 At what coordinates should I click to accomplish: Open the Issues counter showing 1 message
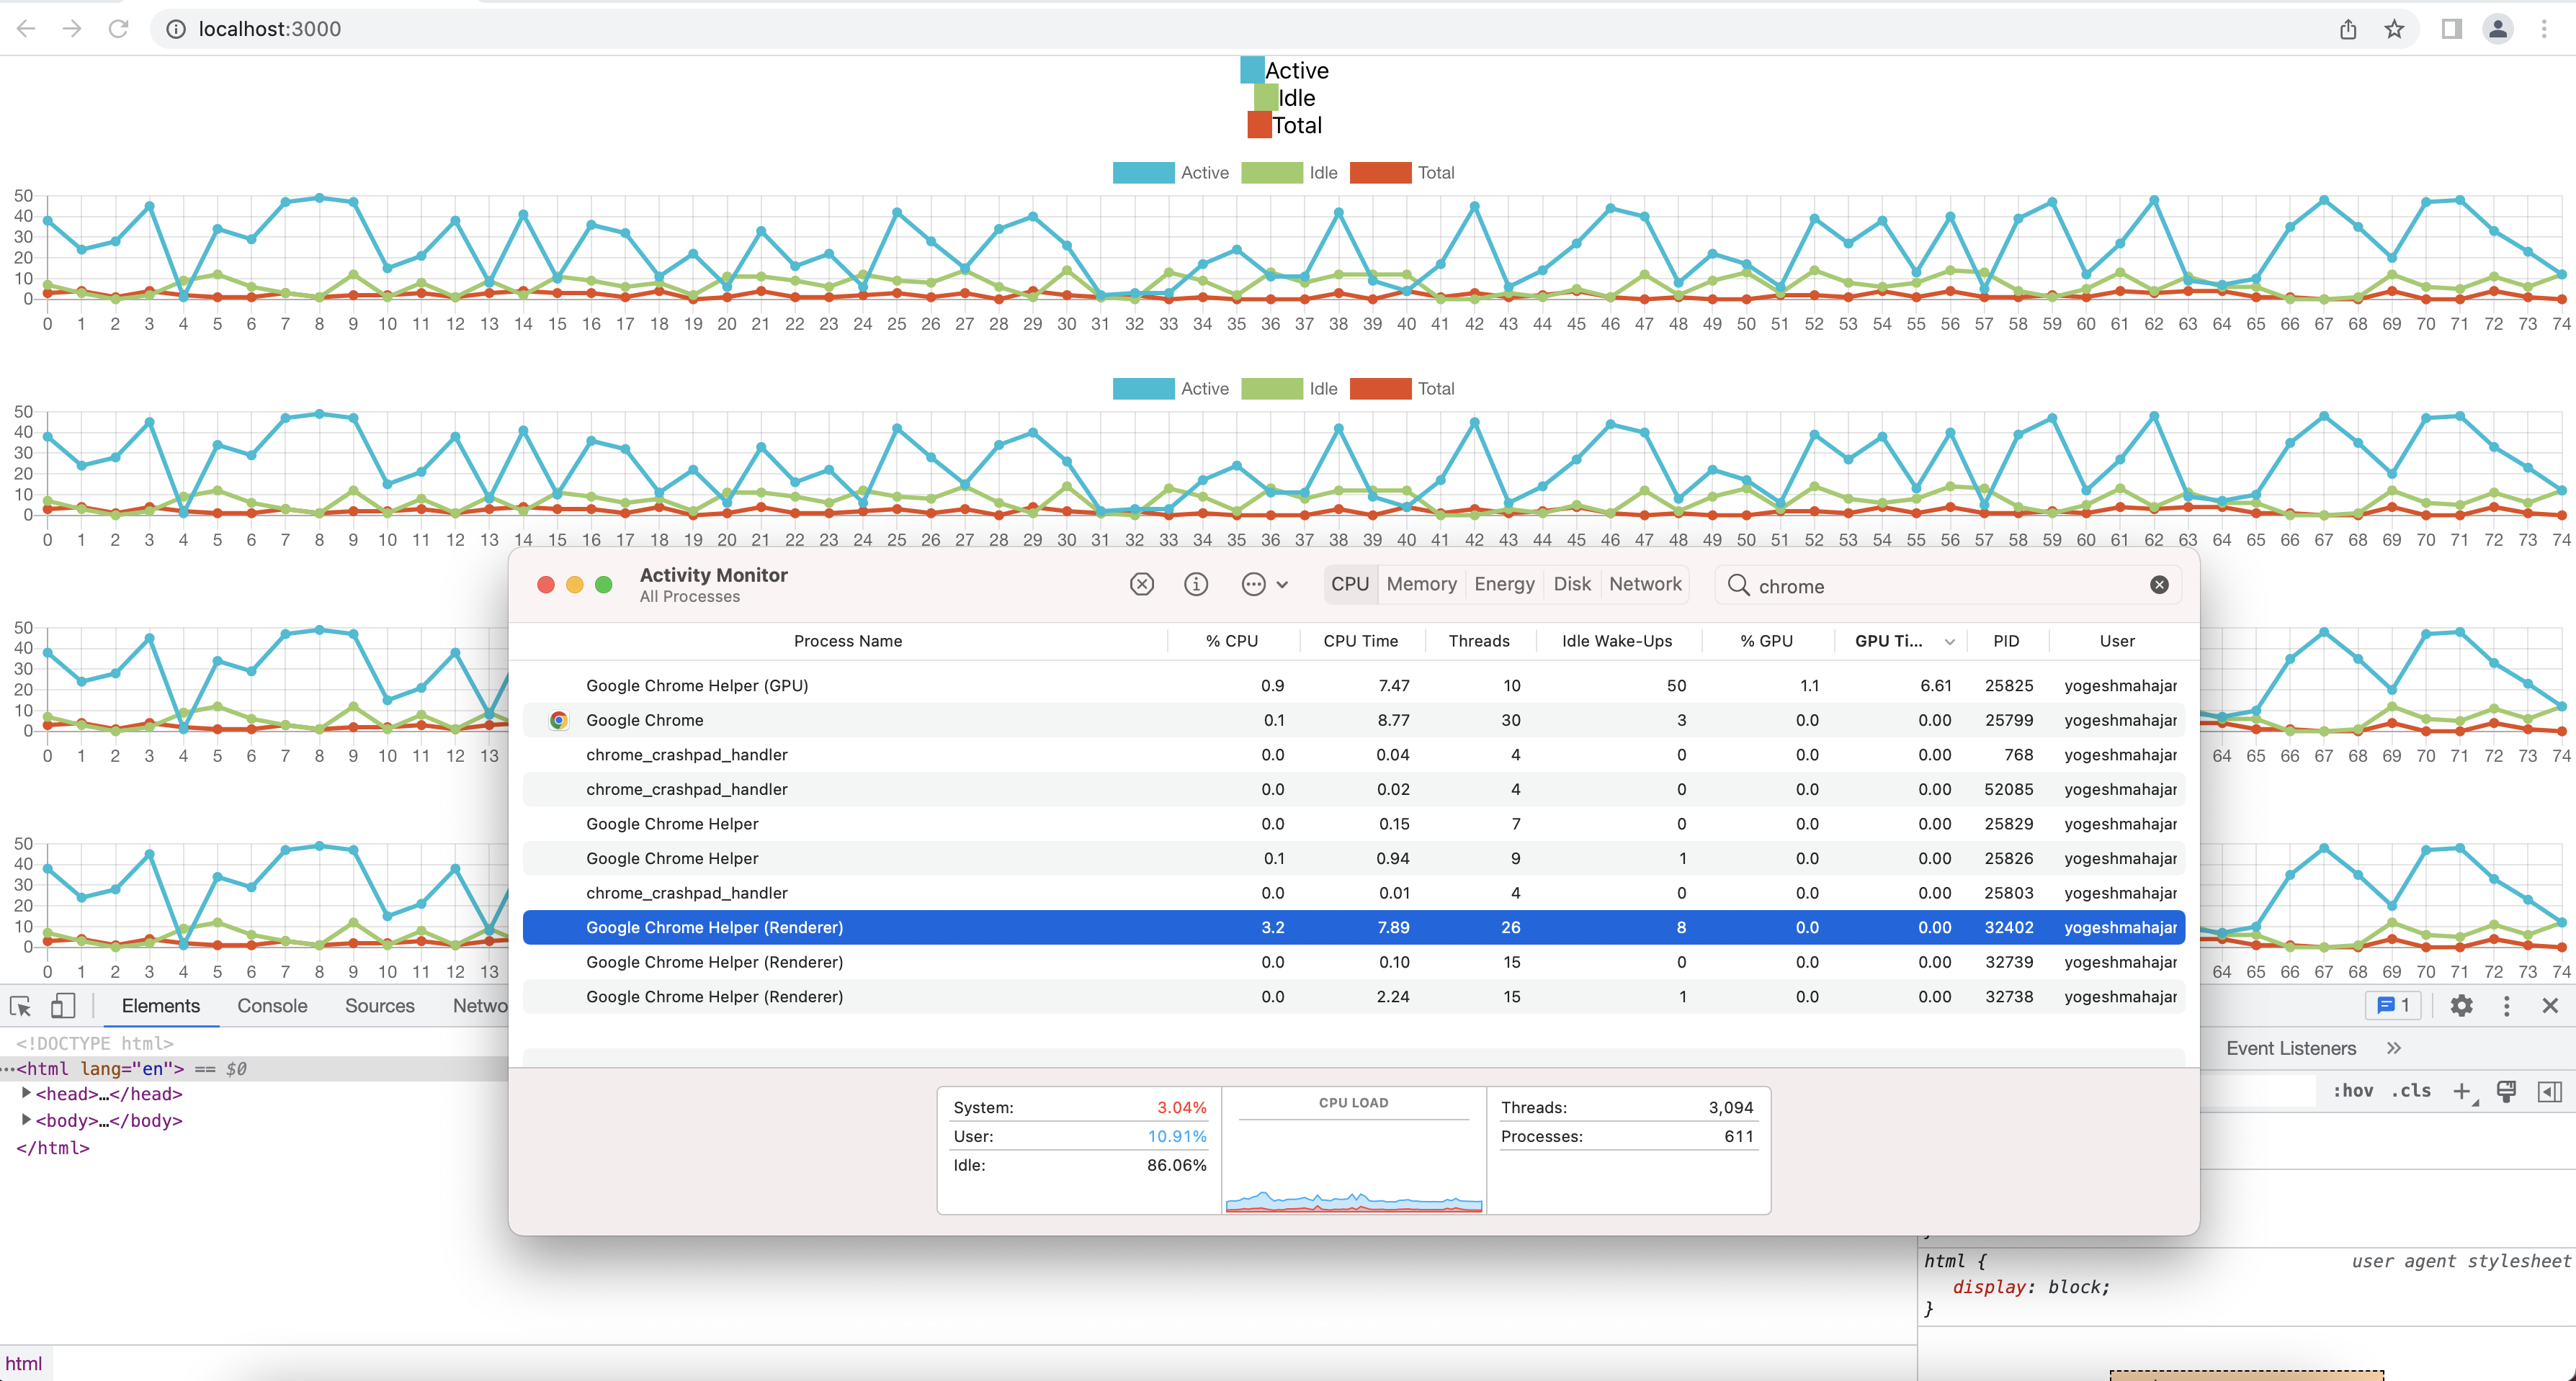(x=2393, y=1005)
